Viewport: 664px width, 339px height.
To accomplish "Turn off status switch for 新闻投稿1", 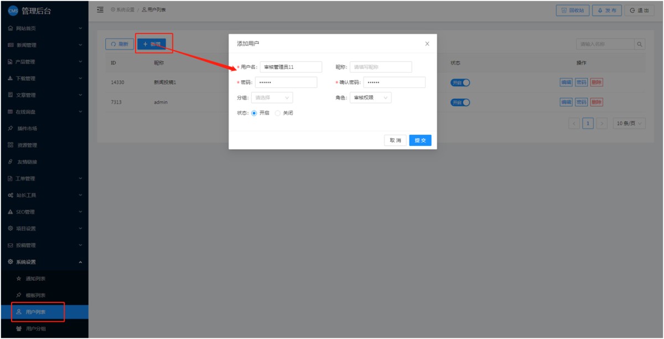I will point(460,83).
